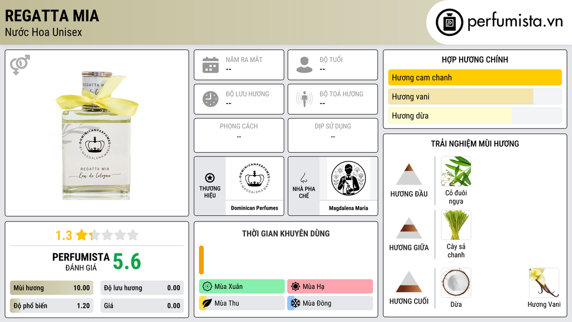Viewport: 572px width, 322px height.
Task: Click the ĐỘ TOẢ HƯƠNG label
Action: pyautogui.click(x=341, y=94)
